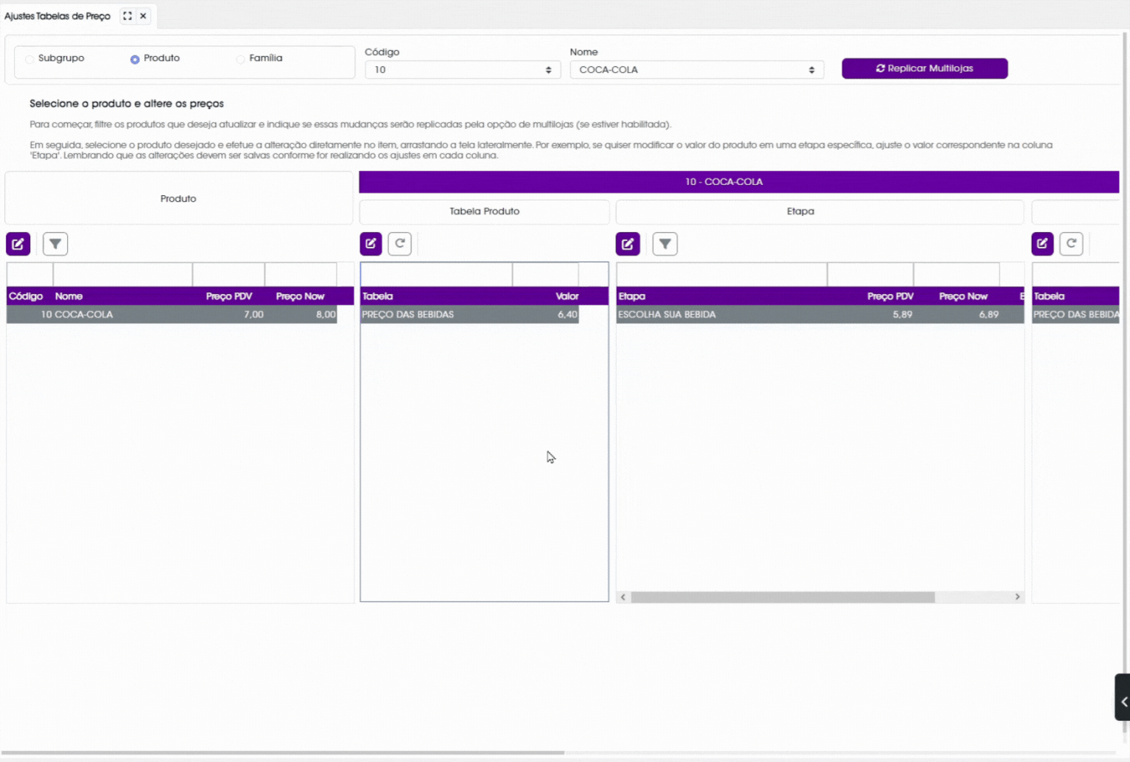Click Preço Now filter field in Etapa grid
The width and height of the screenshot is (1130, 762).
[x=956, y=275]
